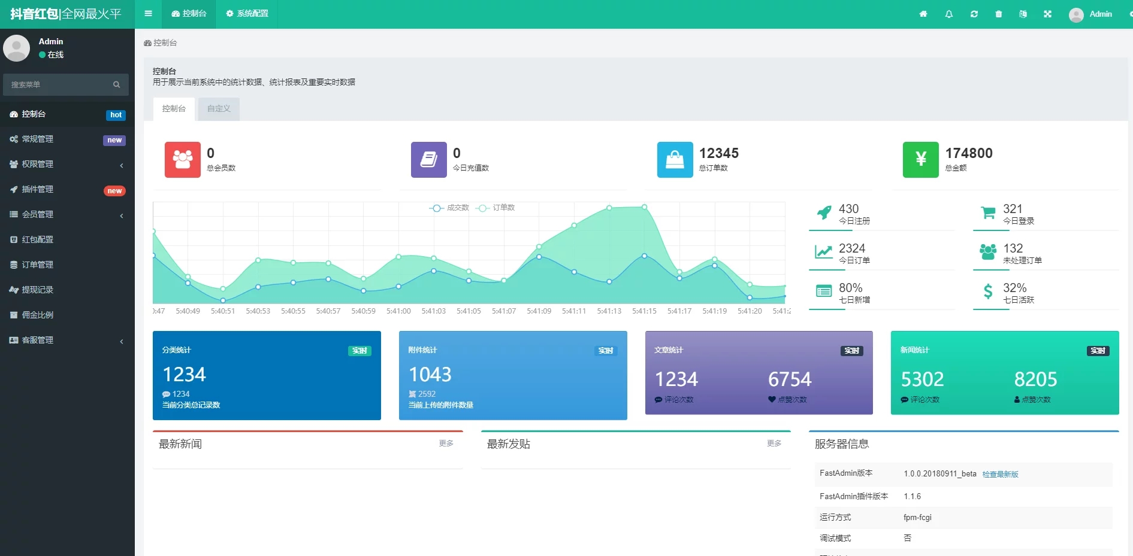Switch to the 自定义 tab
The width and height of the screenshot is (1133, 556).
click(x=219, y=109)
